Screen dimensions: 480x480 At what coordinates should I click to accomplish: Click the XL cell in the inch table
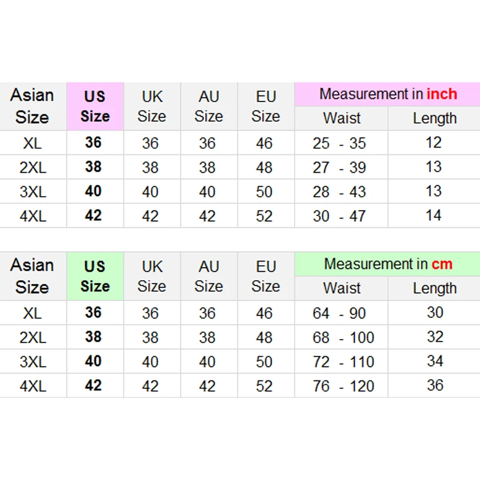33,143
